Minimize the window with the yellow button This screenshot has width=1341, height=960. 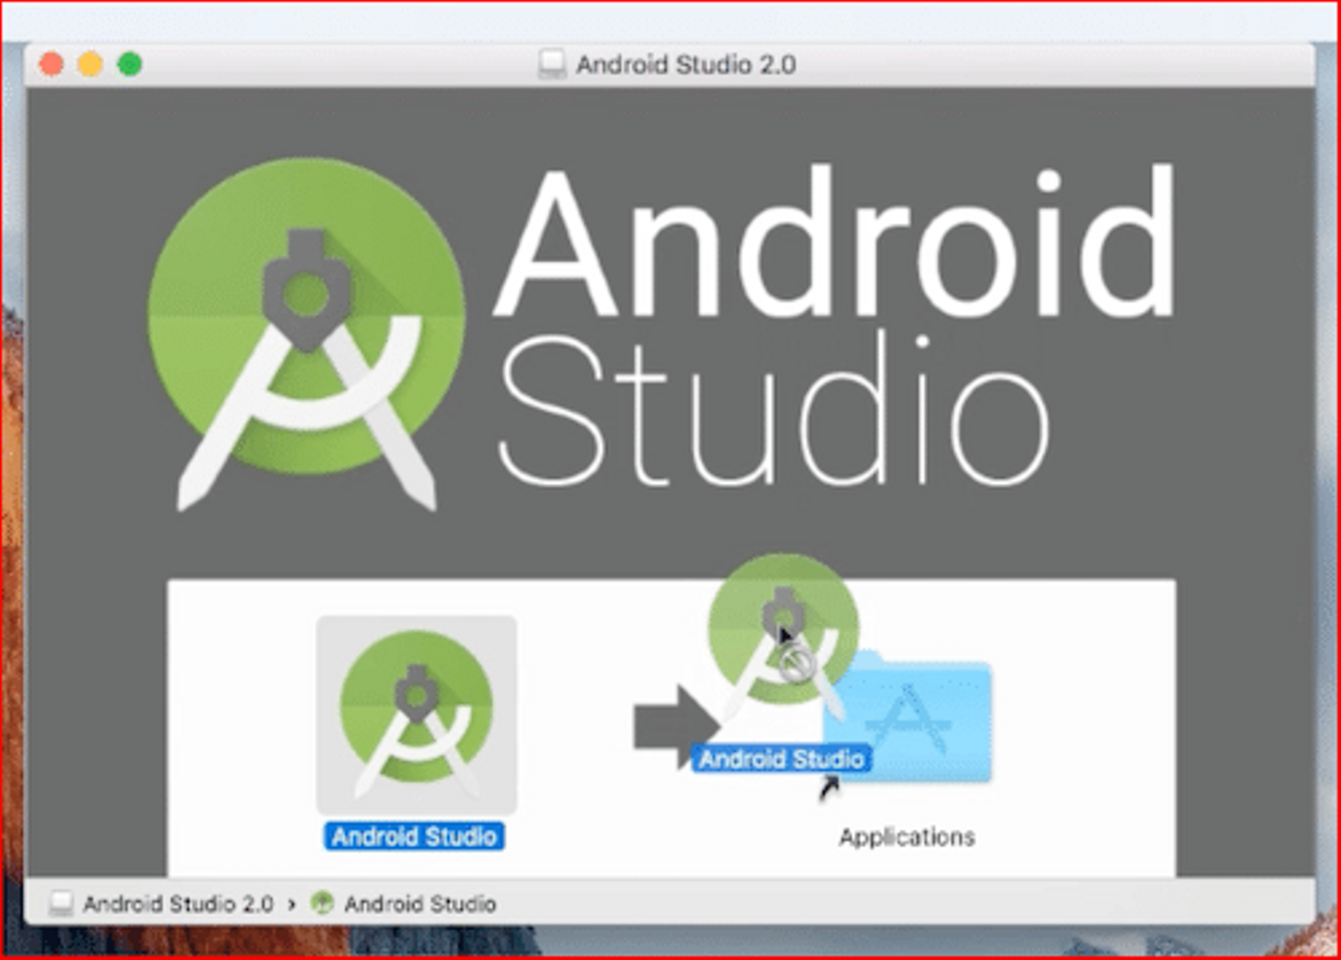pos(90,64)
